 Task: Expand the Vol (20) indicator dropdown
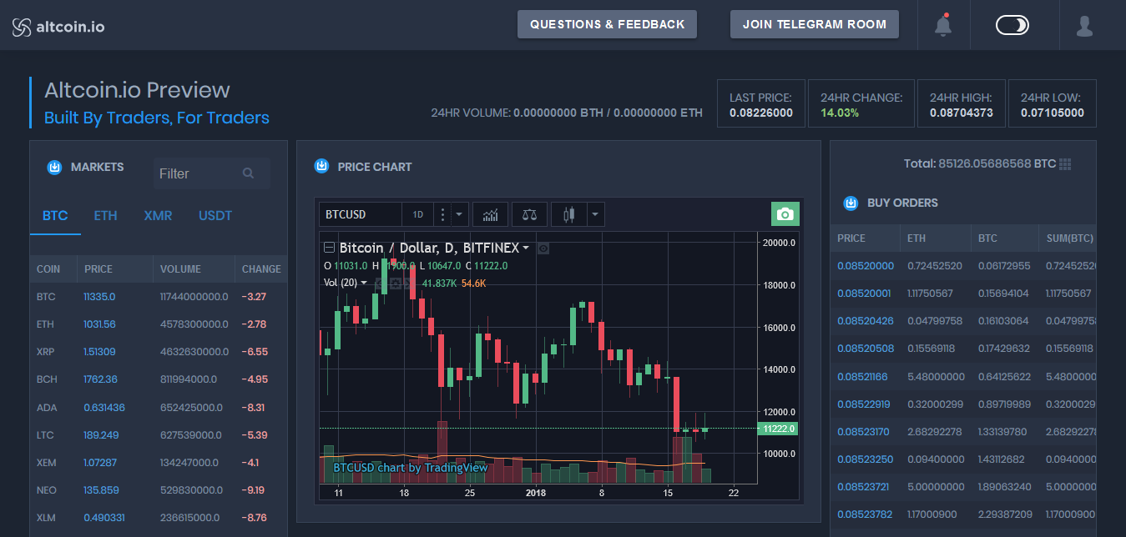click(x=364, y=283)
